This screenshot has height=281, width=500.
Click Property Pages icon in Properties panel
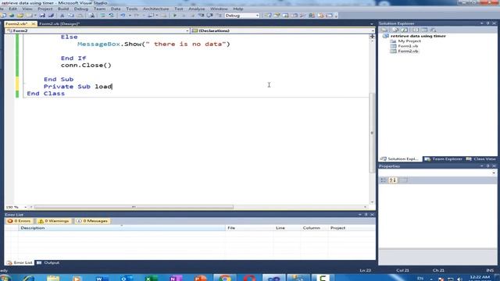click(403, 180)
